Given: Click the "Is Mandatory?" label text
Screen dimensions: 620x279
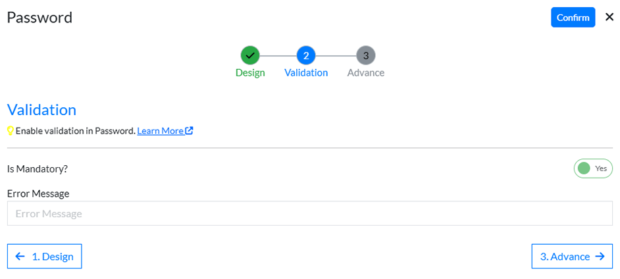Looking at the screenshot, I should tap(38, 168).
